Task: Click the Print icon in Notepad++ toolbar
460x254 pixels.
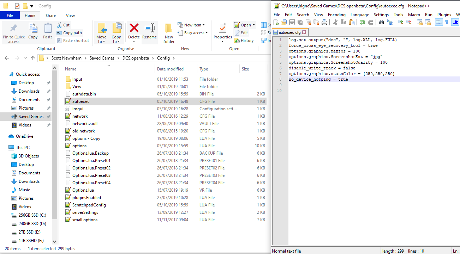Action: pyautogui.click(x=324, y=22)
